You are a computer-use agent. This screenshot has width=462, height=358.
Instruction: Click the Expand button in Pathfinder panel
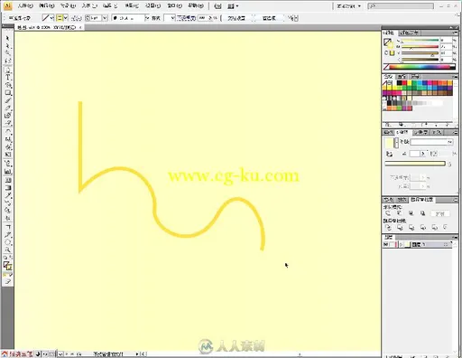pos(440,213)
